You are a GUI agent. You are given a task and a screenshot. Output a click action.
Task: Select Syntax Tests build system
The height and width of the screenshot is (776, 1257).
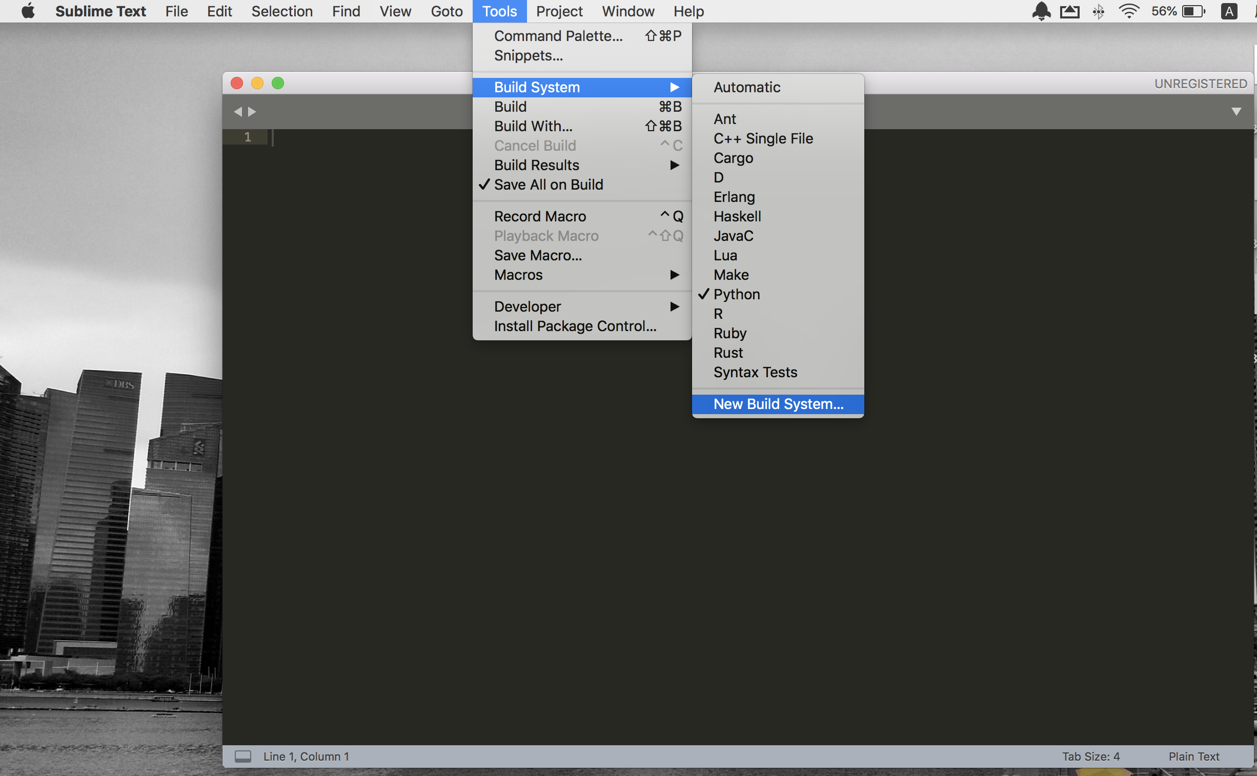click(778, 372)
